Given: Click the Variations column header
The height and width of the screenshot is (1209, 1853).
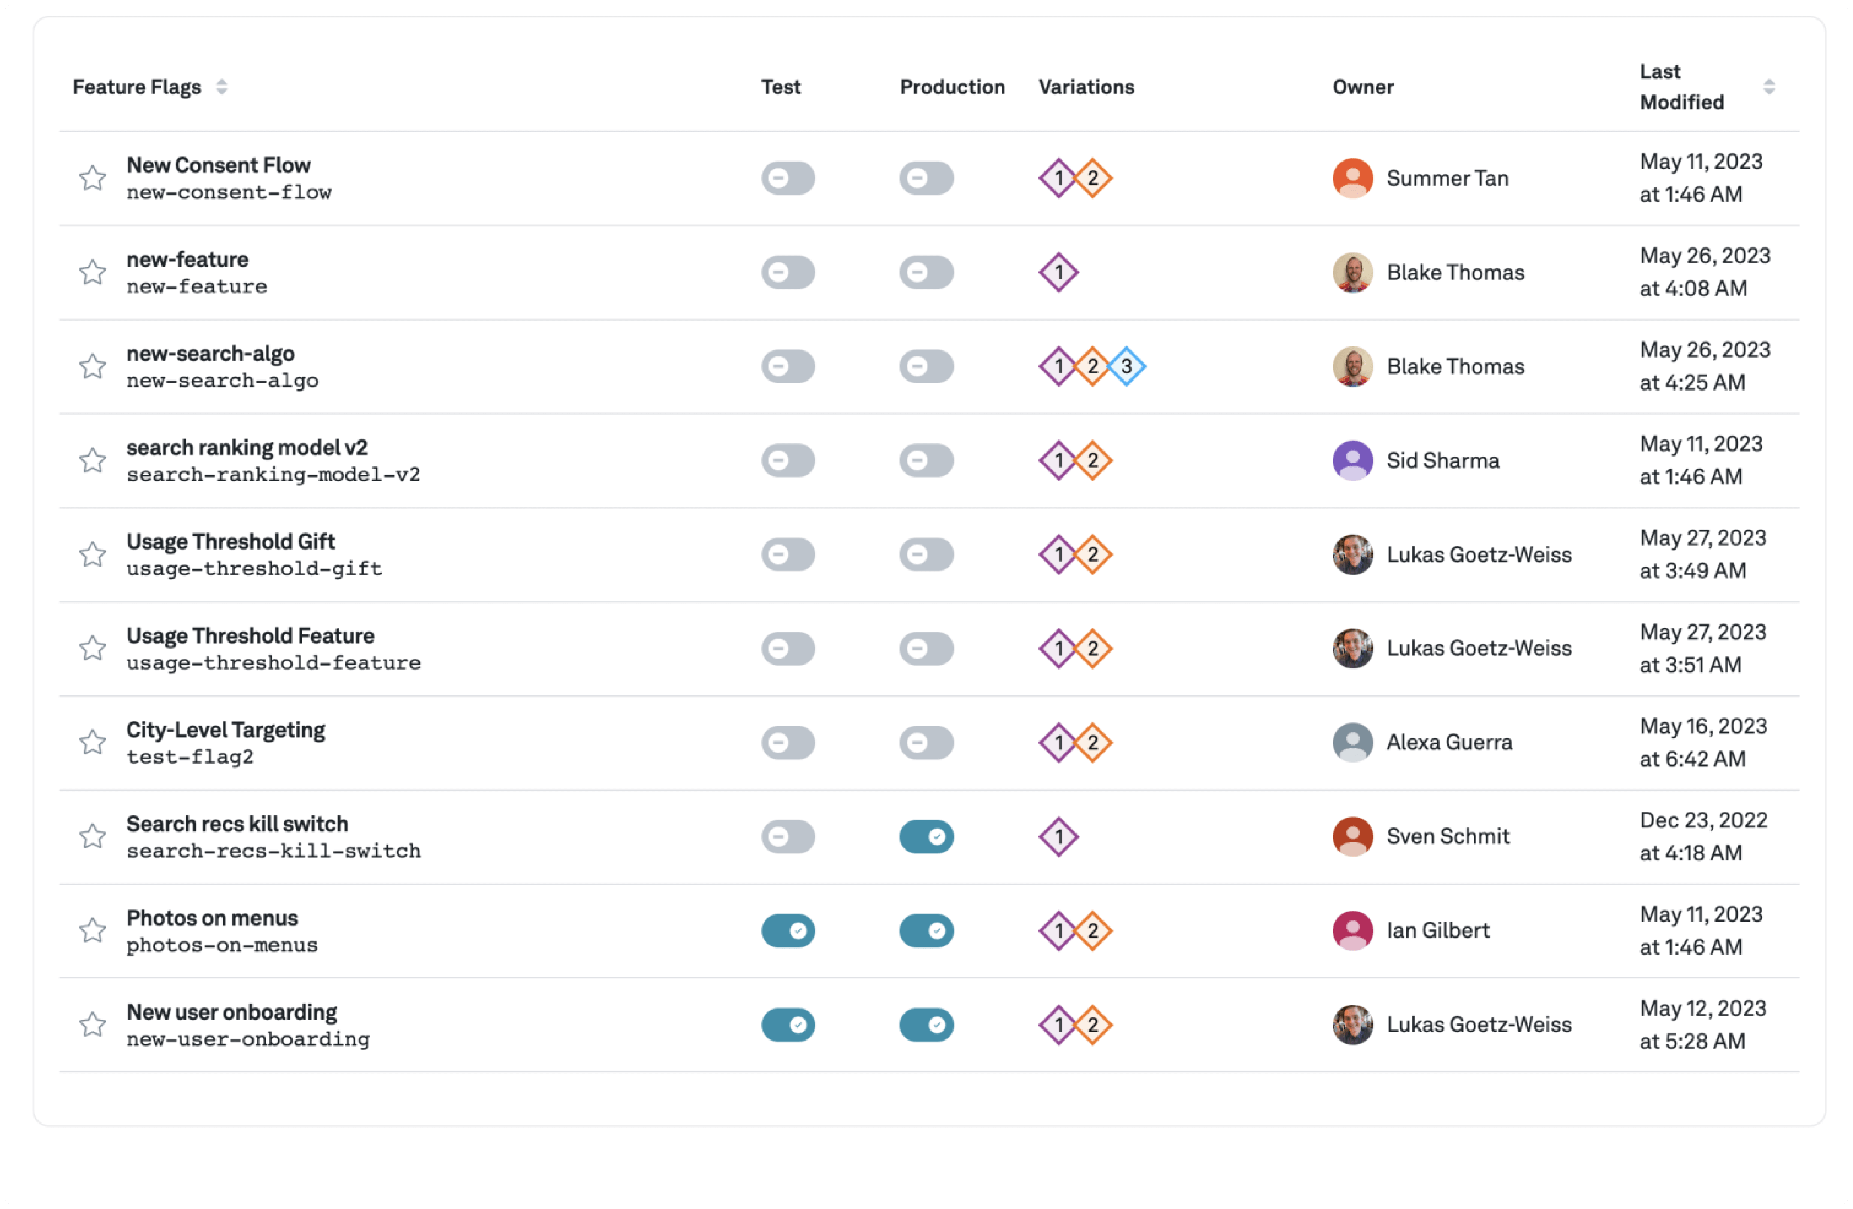Looking at the screenshot, I should coord(1086,87).
